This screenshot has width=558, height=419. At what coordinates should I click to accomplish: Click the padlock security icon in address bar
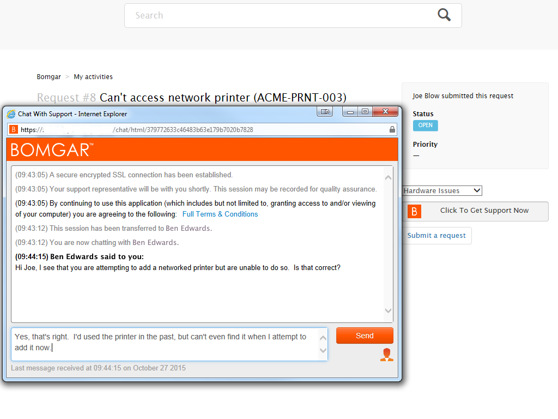tap(392, 129)
